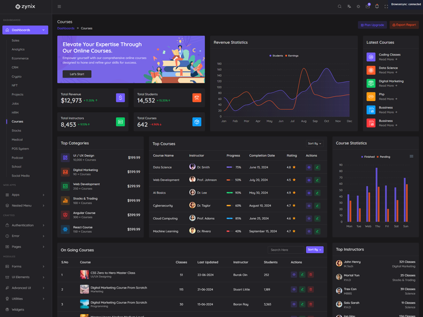The height and width of the screenshot is (317, 423).
Task: Delete the CSS Zero to Hero course
Action: [x=310, y=275]
